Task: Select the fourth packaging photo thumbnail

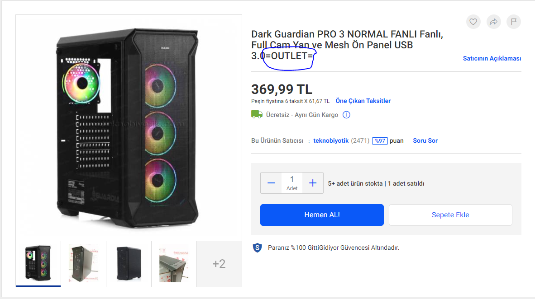Action: (174, 264)
